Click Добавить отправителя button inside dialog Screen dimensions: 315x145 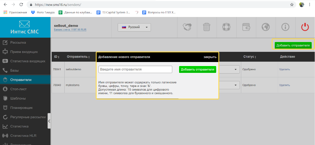pos(198,69)
